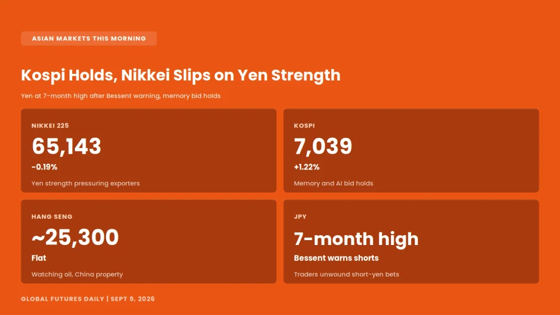The image size is (560, 315).
Task: Open the Nikkei 225 card
Action: pos(149,150)
